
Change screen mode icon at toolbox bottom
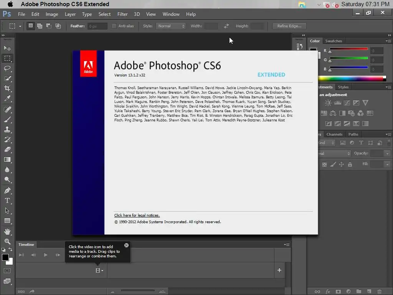7,281
